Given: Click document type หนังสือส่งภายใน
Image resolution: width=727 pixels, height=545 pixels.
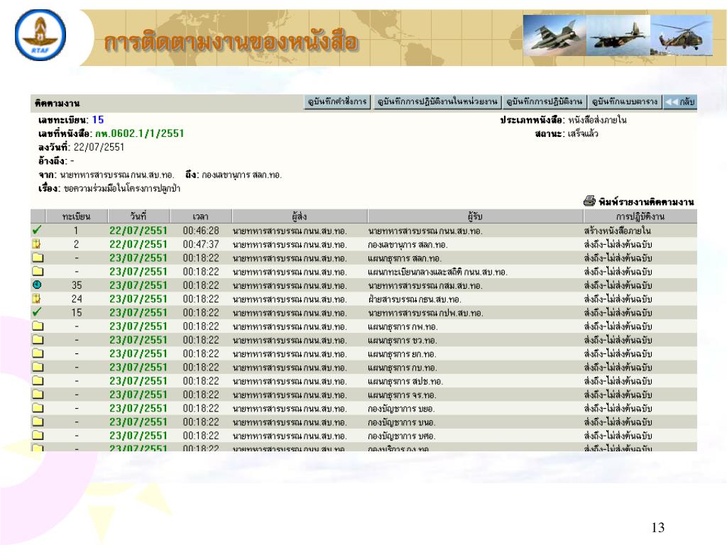Looking at the screenshot, I should pyautogui.click(x=598, y=120).
